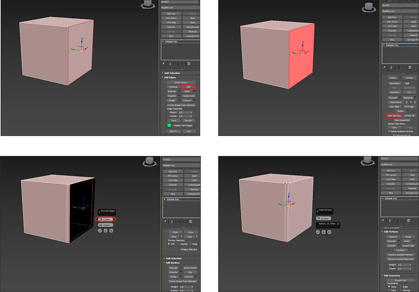Screen dimensions: 419x292
Task: Confirm the Weld Vertices caddy with checkmark
Action: click(x=318, y=232)
